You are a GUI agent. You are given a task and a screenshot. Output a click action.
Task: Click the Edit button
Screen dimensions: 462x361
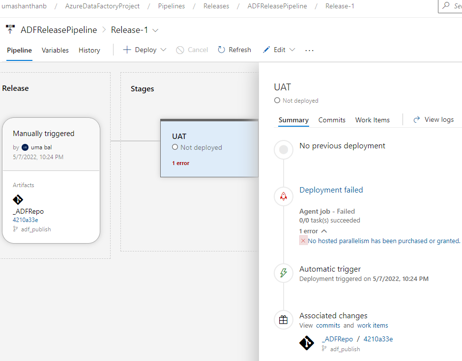[x=279, y=50]
